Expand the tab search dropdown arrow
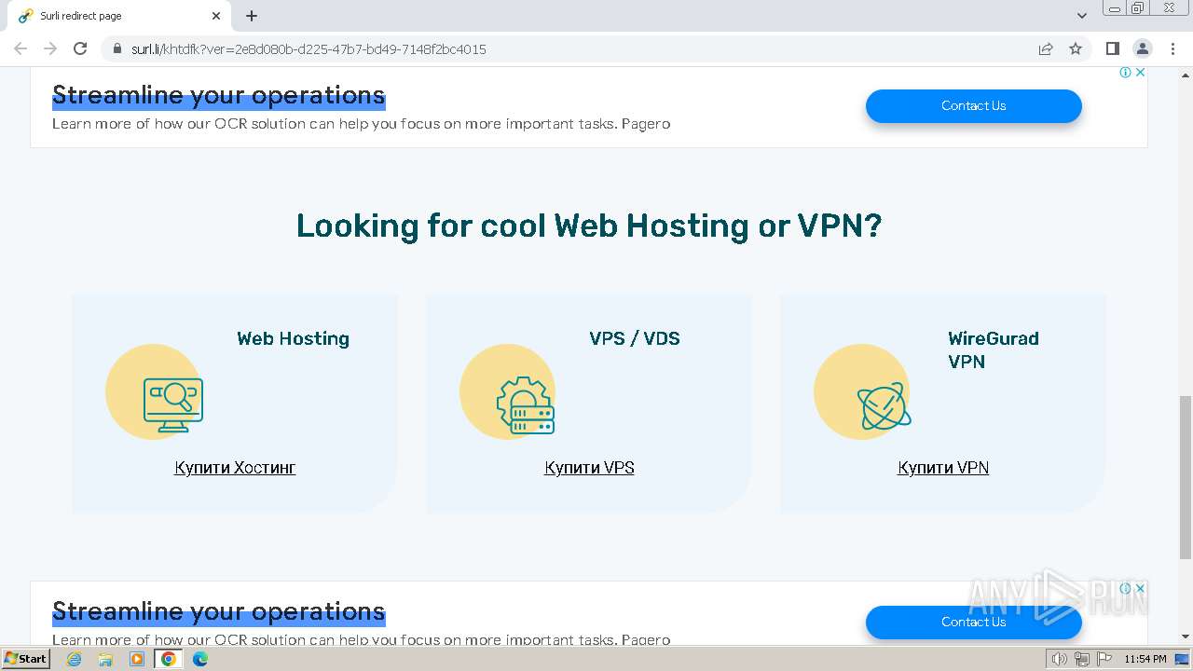 coord(1082,16)
